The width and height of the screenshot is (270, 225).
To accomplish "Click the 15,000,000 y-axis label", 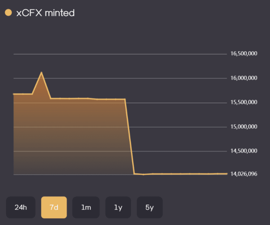I will (x=244, y=127).
